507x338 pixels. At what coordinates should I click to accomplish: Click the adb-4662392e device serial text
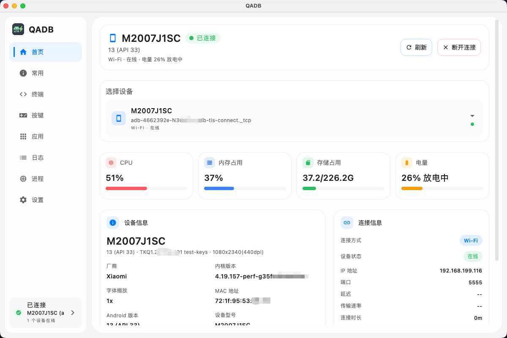[x=191, y=120]
